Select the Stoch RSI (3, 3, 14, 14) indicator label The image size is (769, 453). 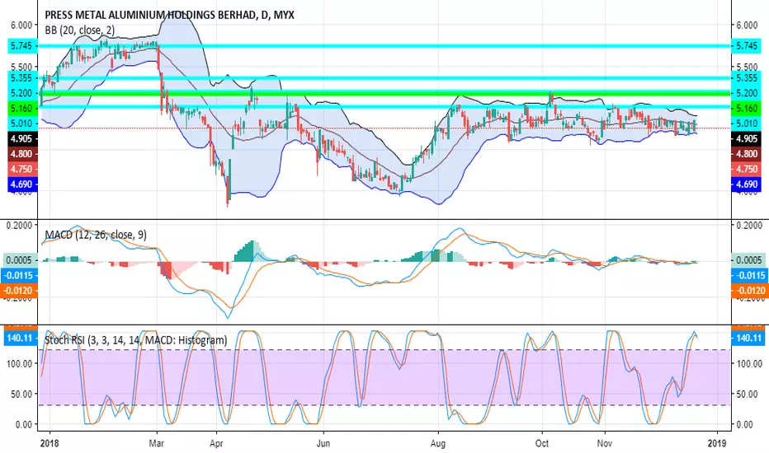click(x=136, y=340)
